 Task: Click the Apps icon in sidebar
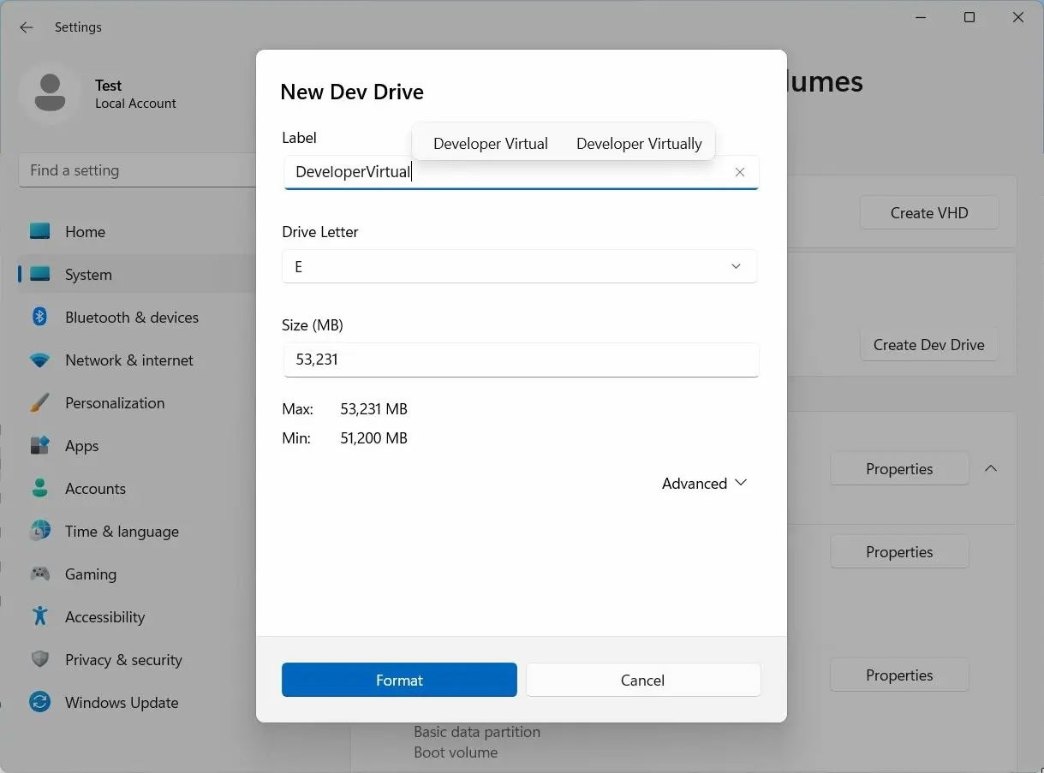(x=40, y=446)
